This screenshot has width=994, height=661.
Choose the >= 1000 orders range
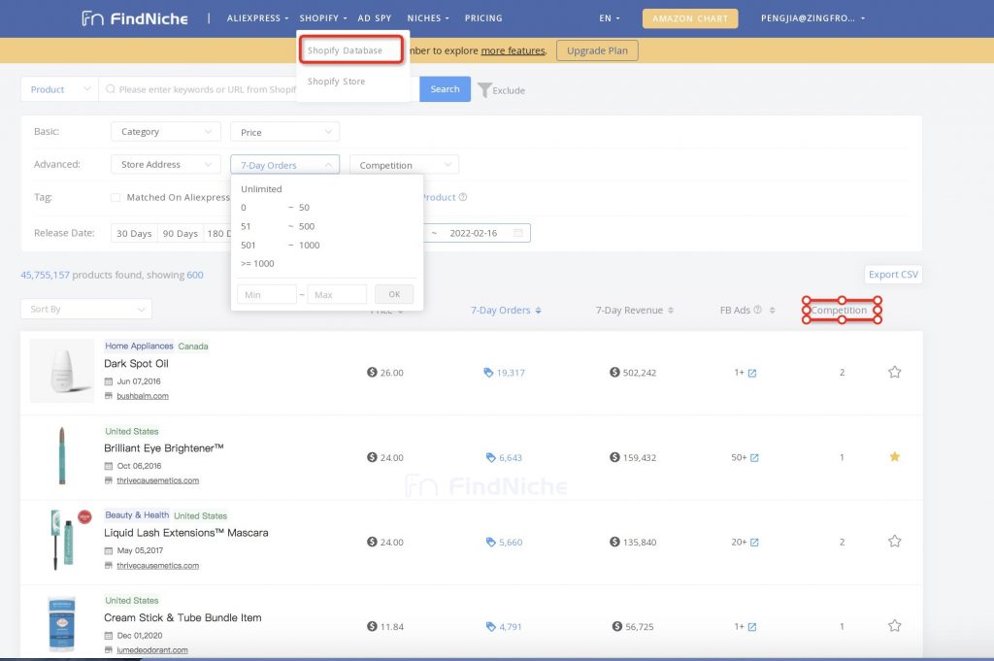click(x=257, y=264)
